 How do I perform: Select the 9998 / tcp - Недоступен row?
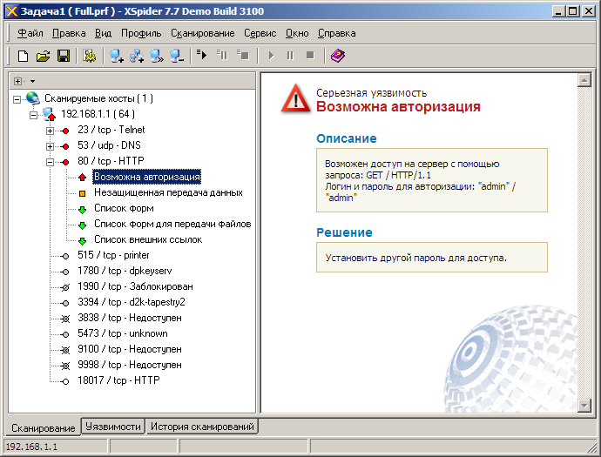pyautogui.click(x=130, y=365)
